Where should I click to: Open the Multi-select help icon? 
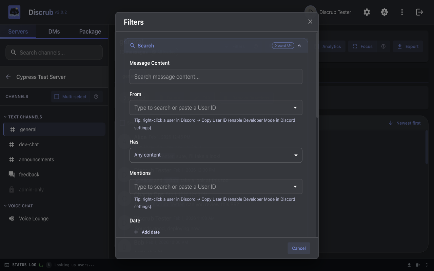click(x=96, y=97)
